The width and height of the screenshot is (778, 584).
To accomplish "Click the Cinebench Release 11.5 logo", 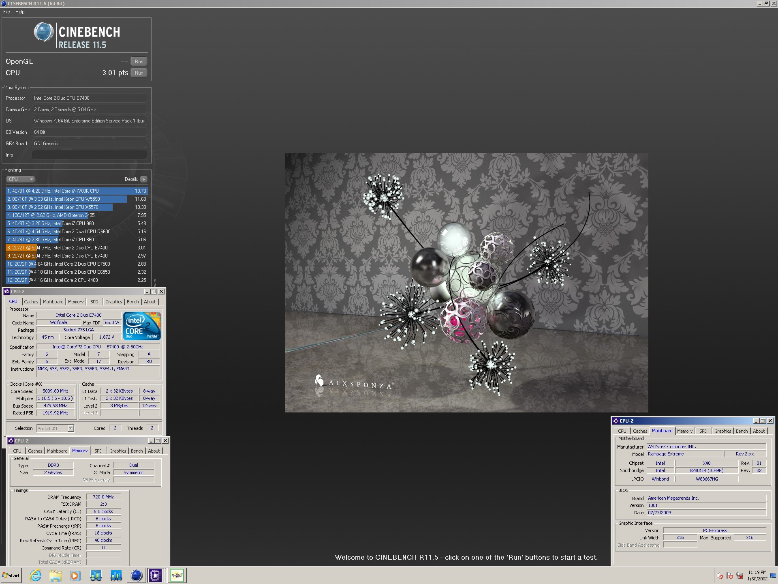I will click(x=77, y=35).
